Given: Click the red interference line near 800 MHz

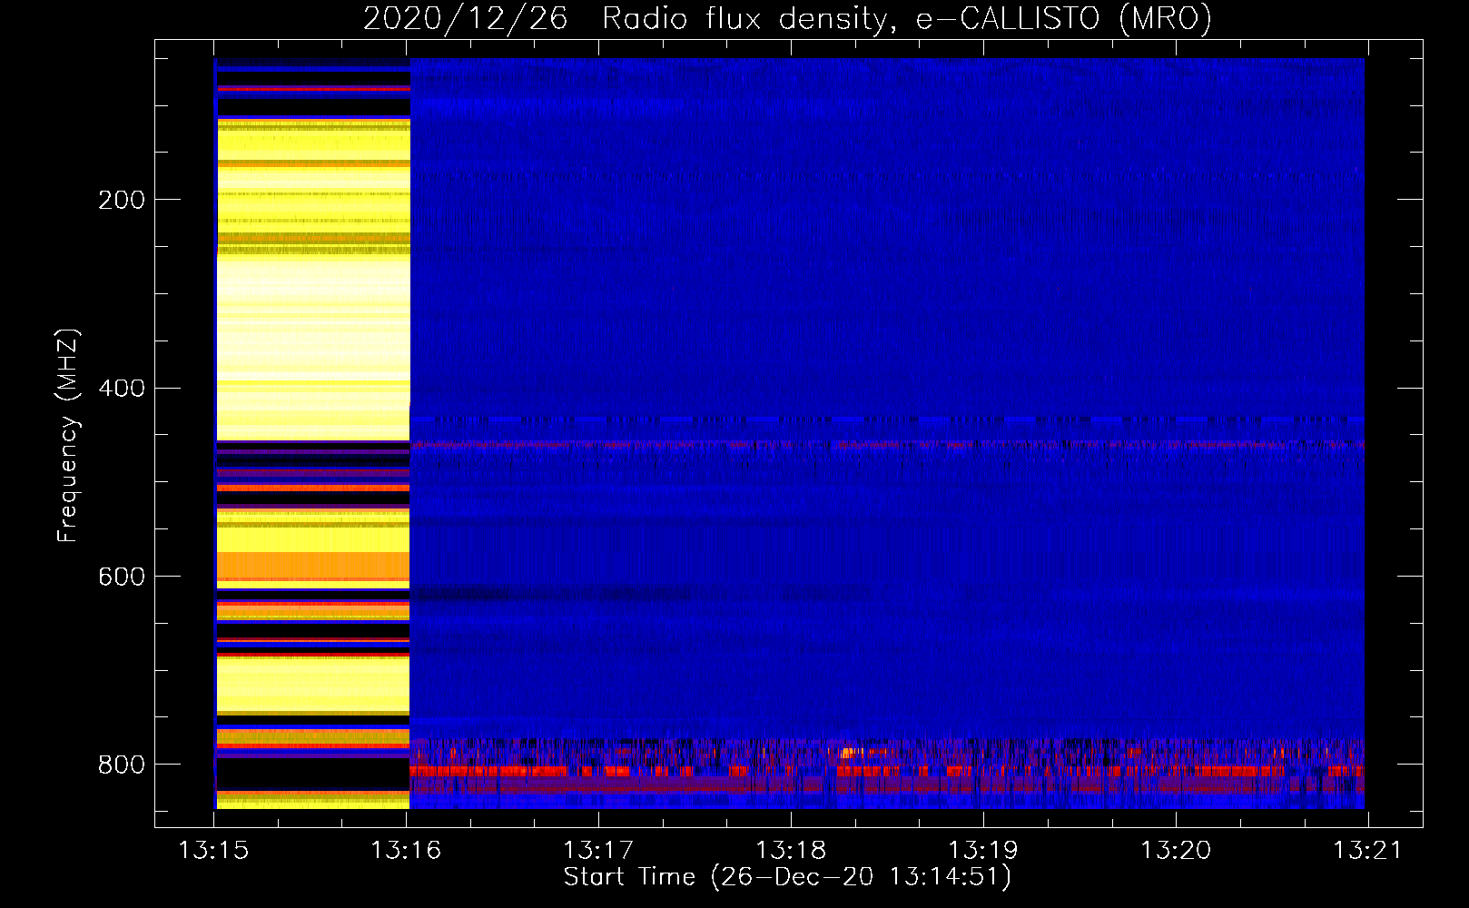Looking at the screenshot, I should pyautogui.click(x=887, y=771).
